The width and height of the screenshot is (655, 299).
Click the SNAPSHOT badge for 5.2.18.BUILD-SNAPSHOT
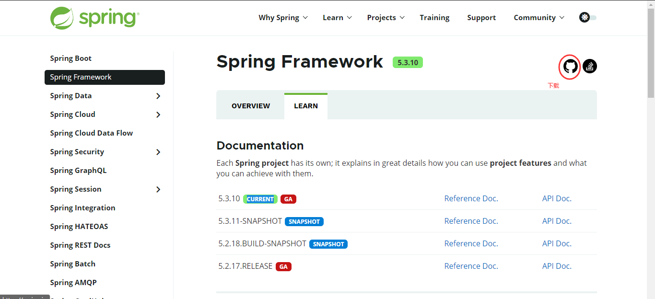(x=328, y=244)
